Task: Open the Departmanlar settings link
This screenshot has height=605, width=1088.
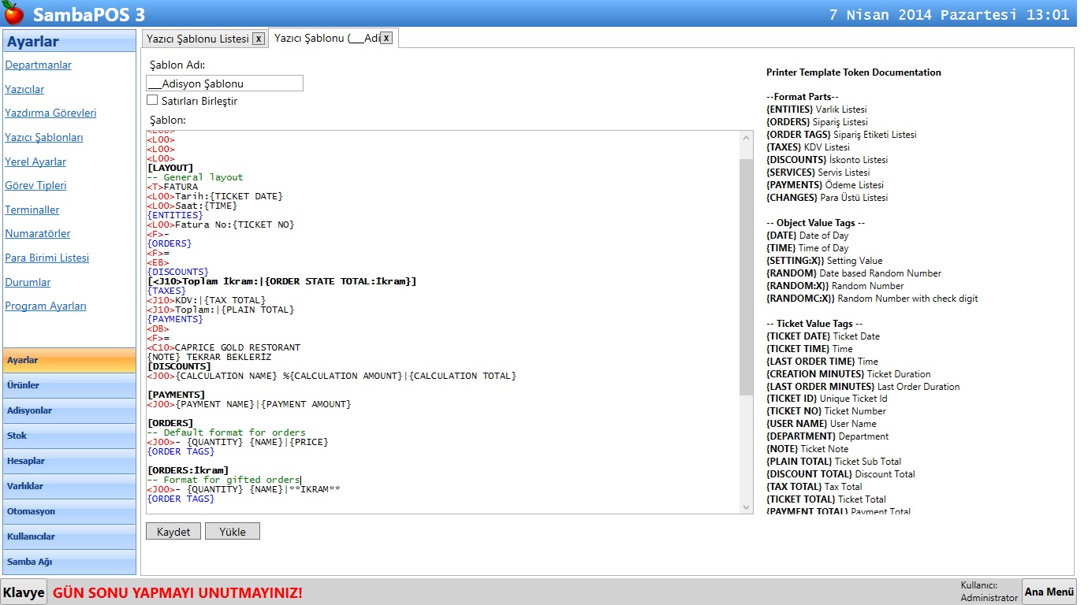Action: 38,65
